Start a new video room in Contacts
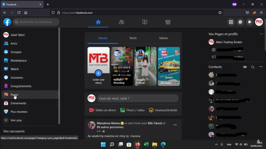The width and height of the screenshot is (266, 149). 245,67
